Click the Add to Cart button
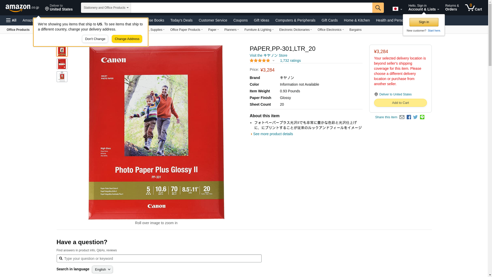 coord(400,103)
